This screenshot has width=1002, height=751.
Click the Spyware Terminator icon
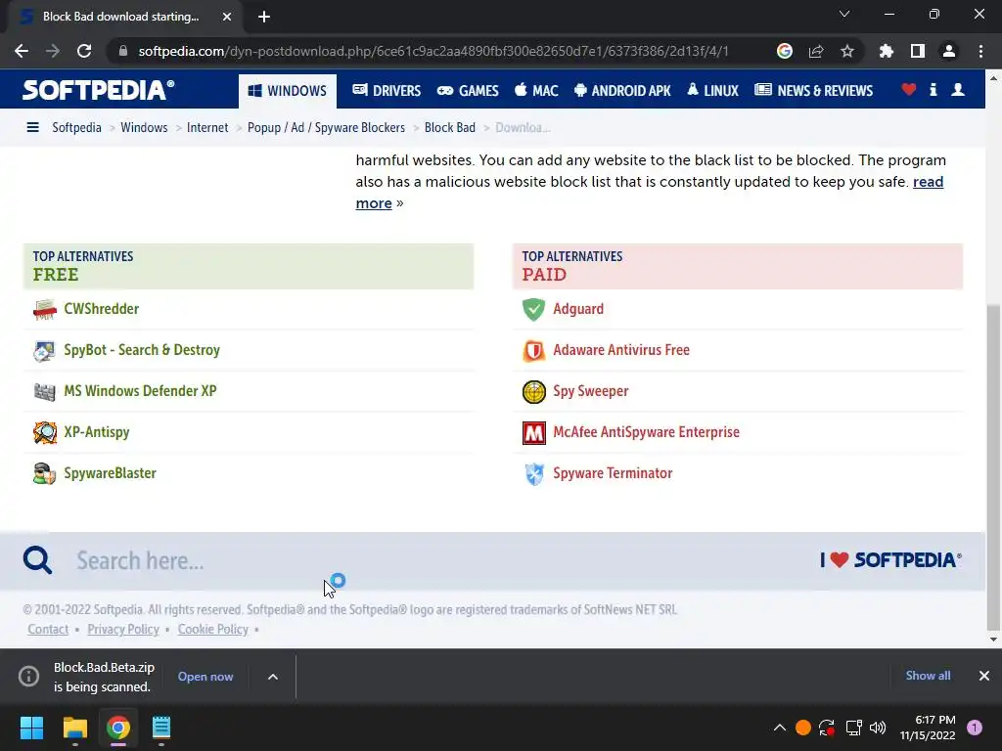(x=533, y=473)
